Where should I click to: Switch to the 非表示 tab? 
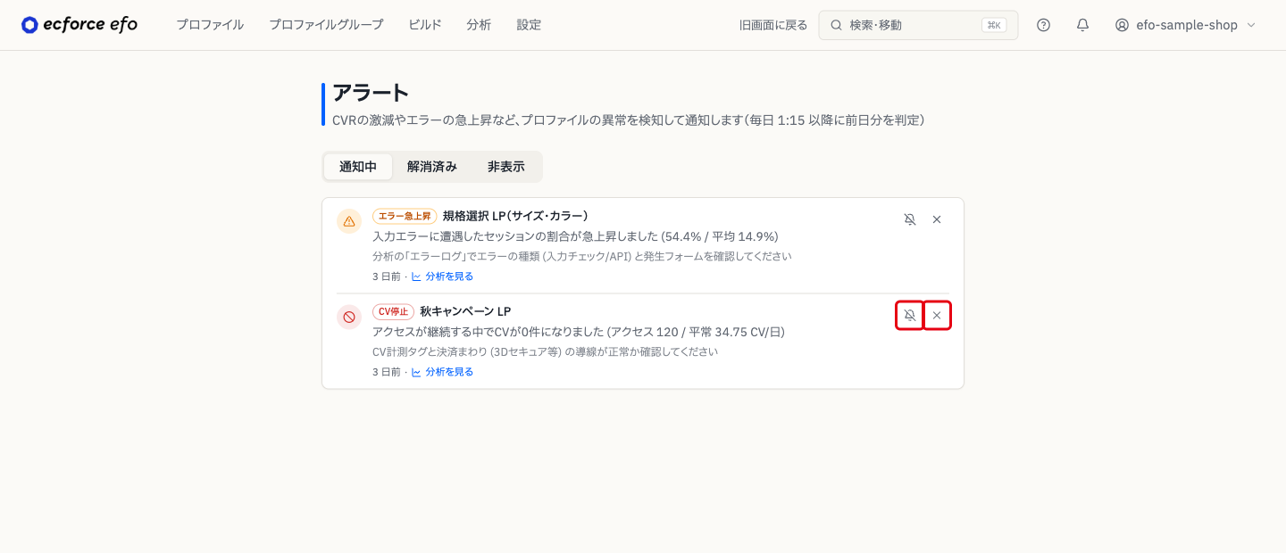pos(506,167)
